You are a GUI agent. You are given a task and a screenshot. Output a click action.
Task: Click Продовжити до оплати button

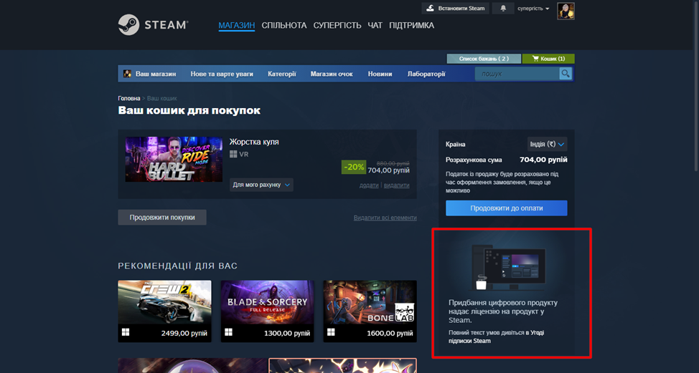click(x=507, y=208)
